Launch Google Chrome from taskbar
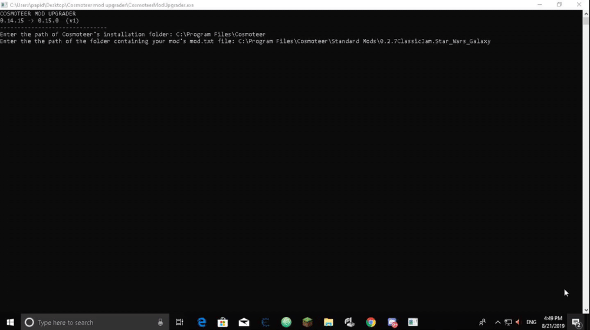This screenshot has height=330, width=590. pyautogui.click(x=371, y=322)
